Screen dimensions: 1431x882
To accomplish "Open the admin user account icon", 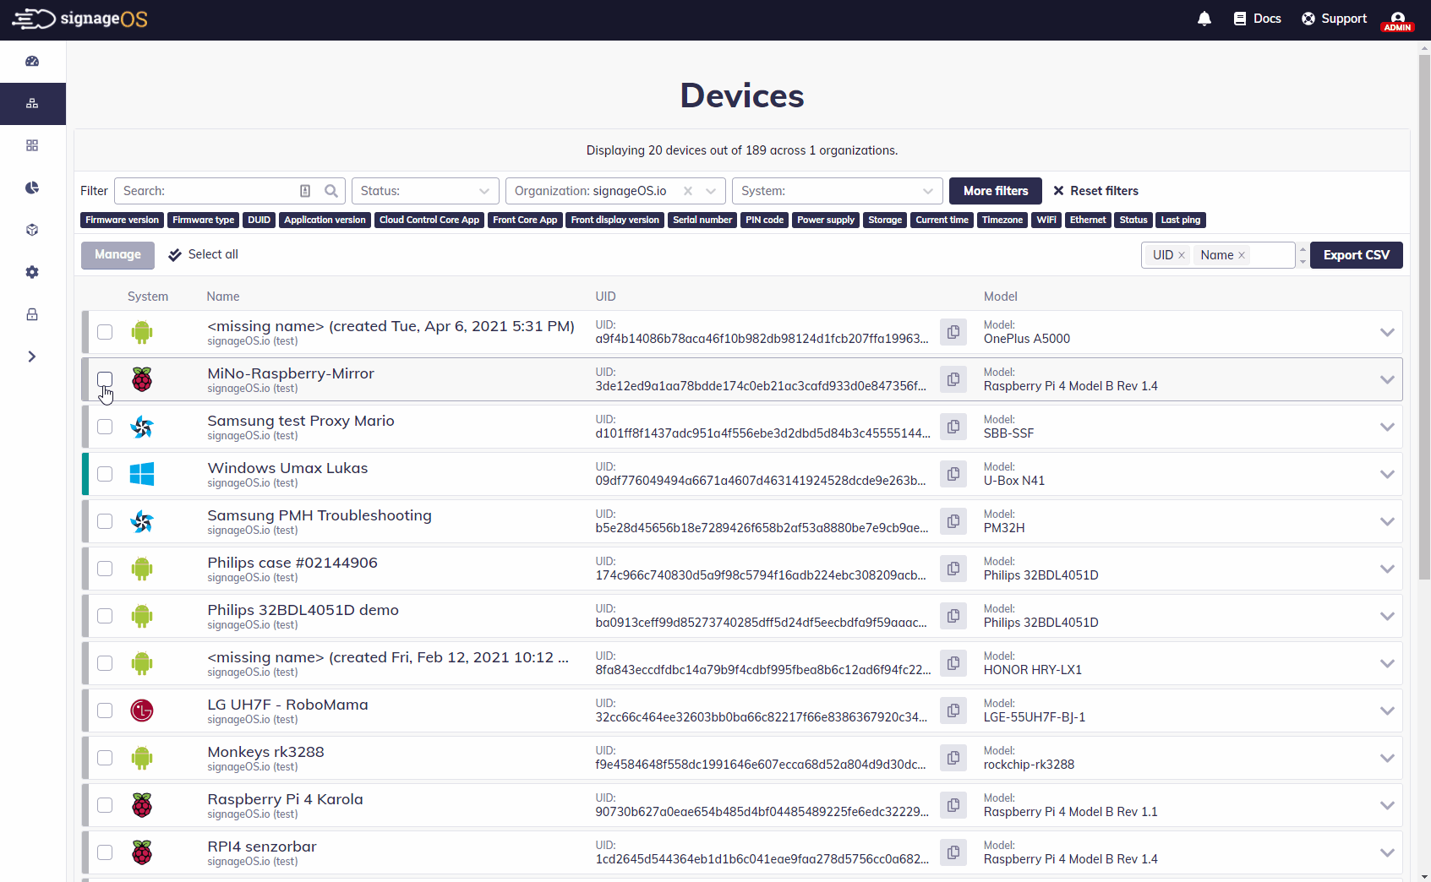I will (x=1397, y=19).
